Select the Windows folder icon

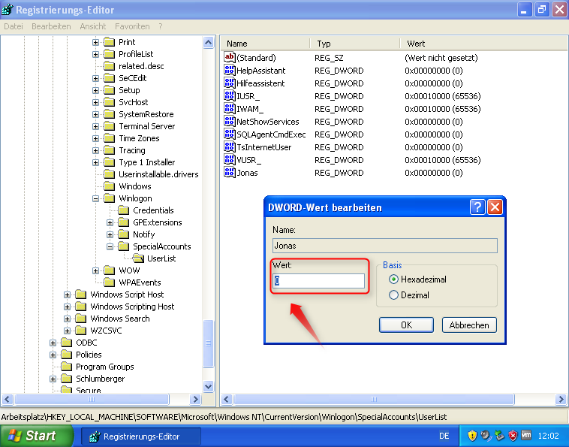(110, 186)
